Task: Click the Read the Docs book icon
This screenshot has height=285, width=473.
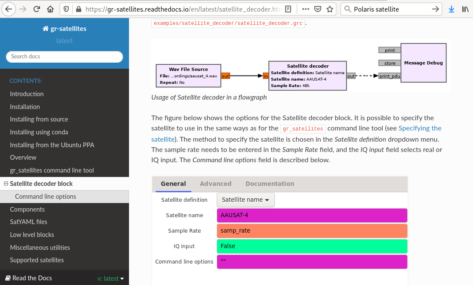Action: click(x=8, y=278)
